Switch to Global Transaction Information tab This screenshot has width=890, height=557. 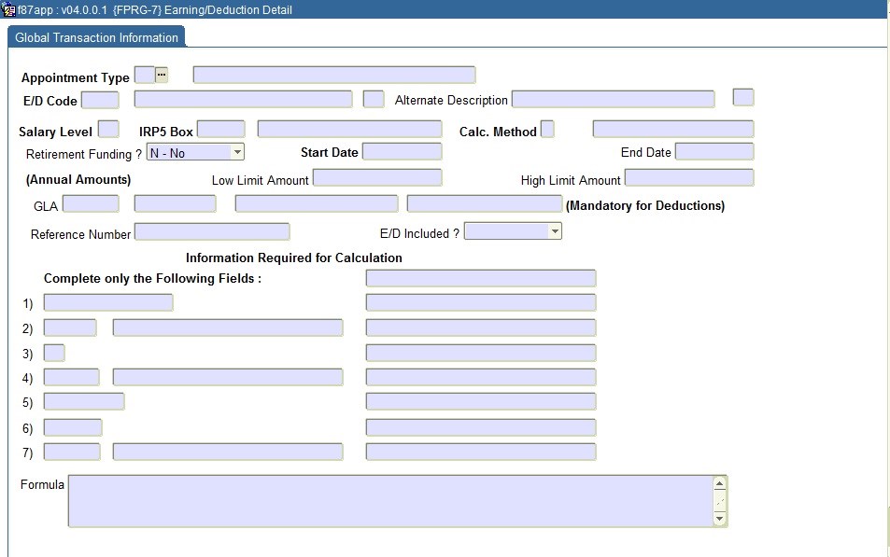tap(96, 37)
